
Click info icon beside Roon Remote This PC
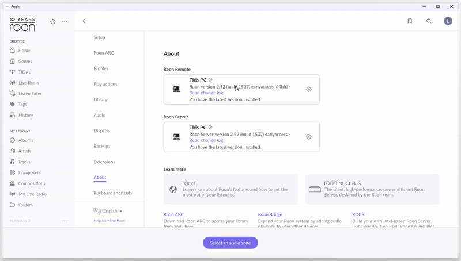pos(210,80)
